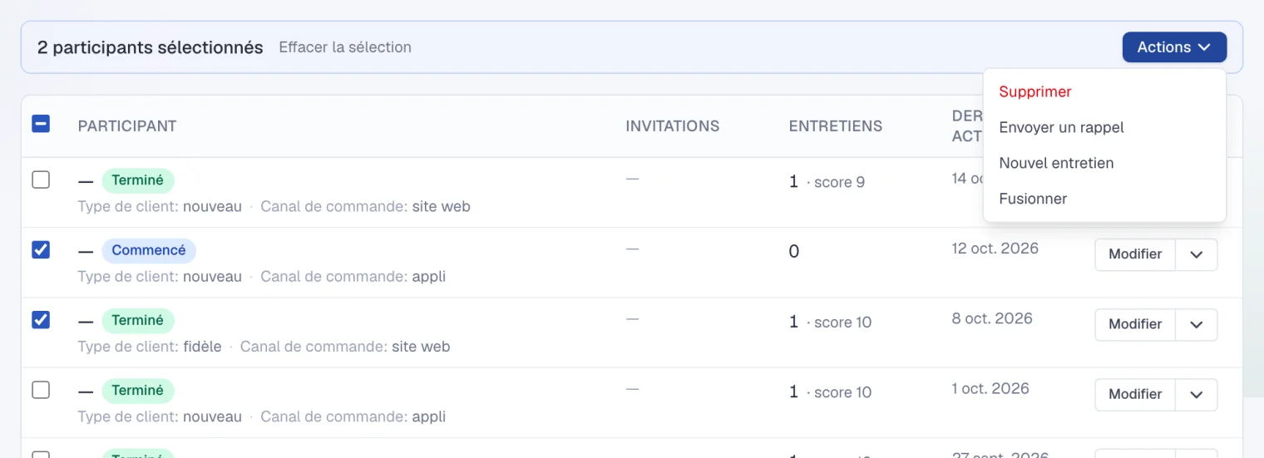This screenshot has width=1264, height=458.
Task: Click the Terminé badge in fidèle row
Action: tap(138, 320)
